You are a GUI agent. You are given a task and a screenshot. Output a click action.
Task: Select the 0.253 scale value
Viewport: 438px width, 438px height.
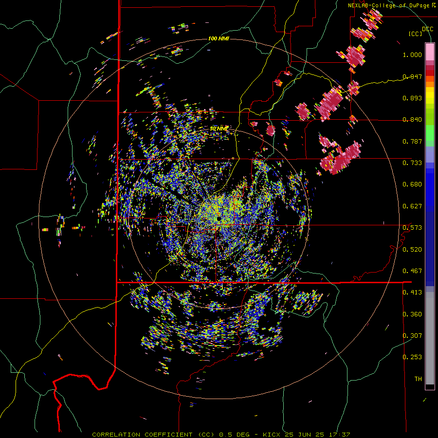(x=412, y=357)
